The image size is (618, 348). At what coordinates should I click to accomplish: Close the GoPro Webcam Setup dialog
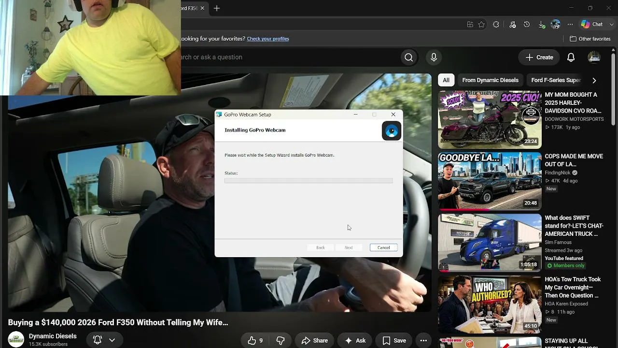point(393,115)
